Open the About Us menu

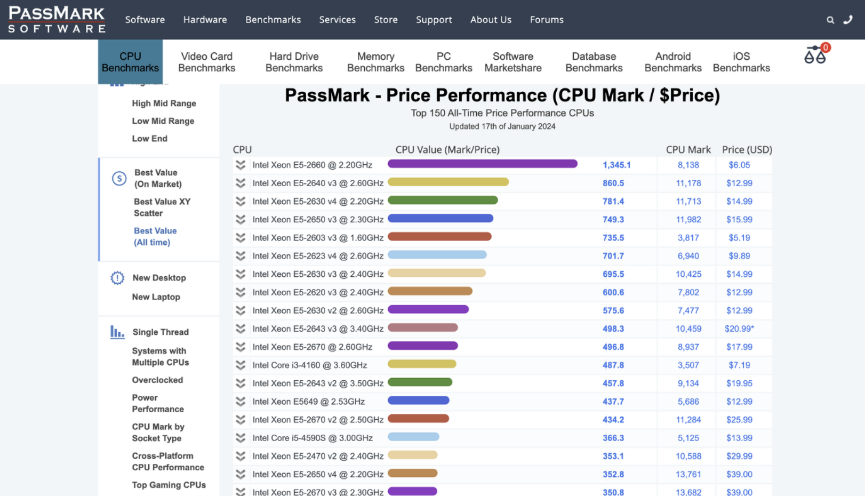tap(491, 20)
